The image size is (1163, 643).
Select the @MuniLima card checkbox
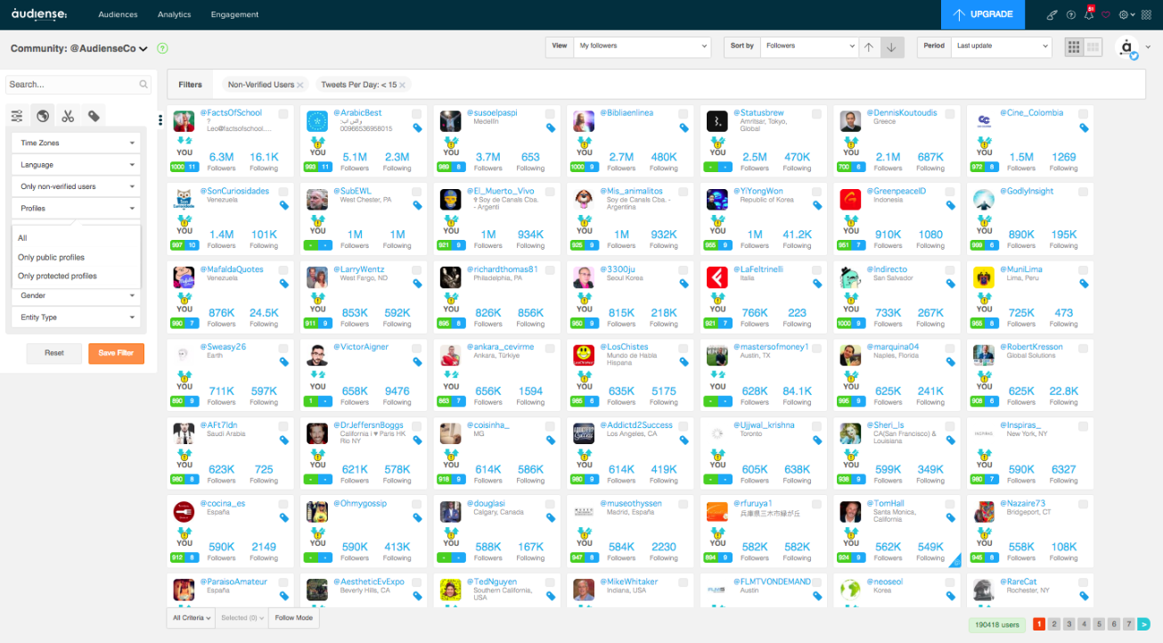tap(1084, 269)
